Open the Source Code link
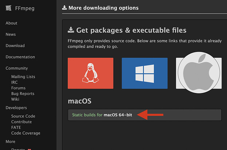 (x=23, y=116)
